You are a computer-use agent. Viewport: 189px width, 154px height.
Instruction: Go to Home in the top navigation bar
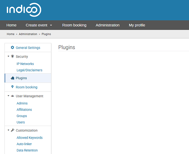11,25
